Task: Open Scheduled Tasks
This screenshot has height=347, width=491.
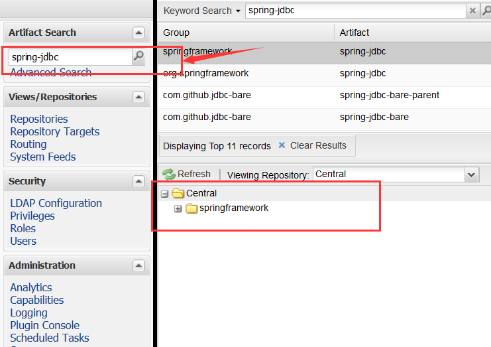Action: click(x=50, y=338)
